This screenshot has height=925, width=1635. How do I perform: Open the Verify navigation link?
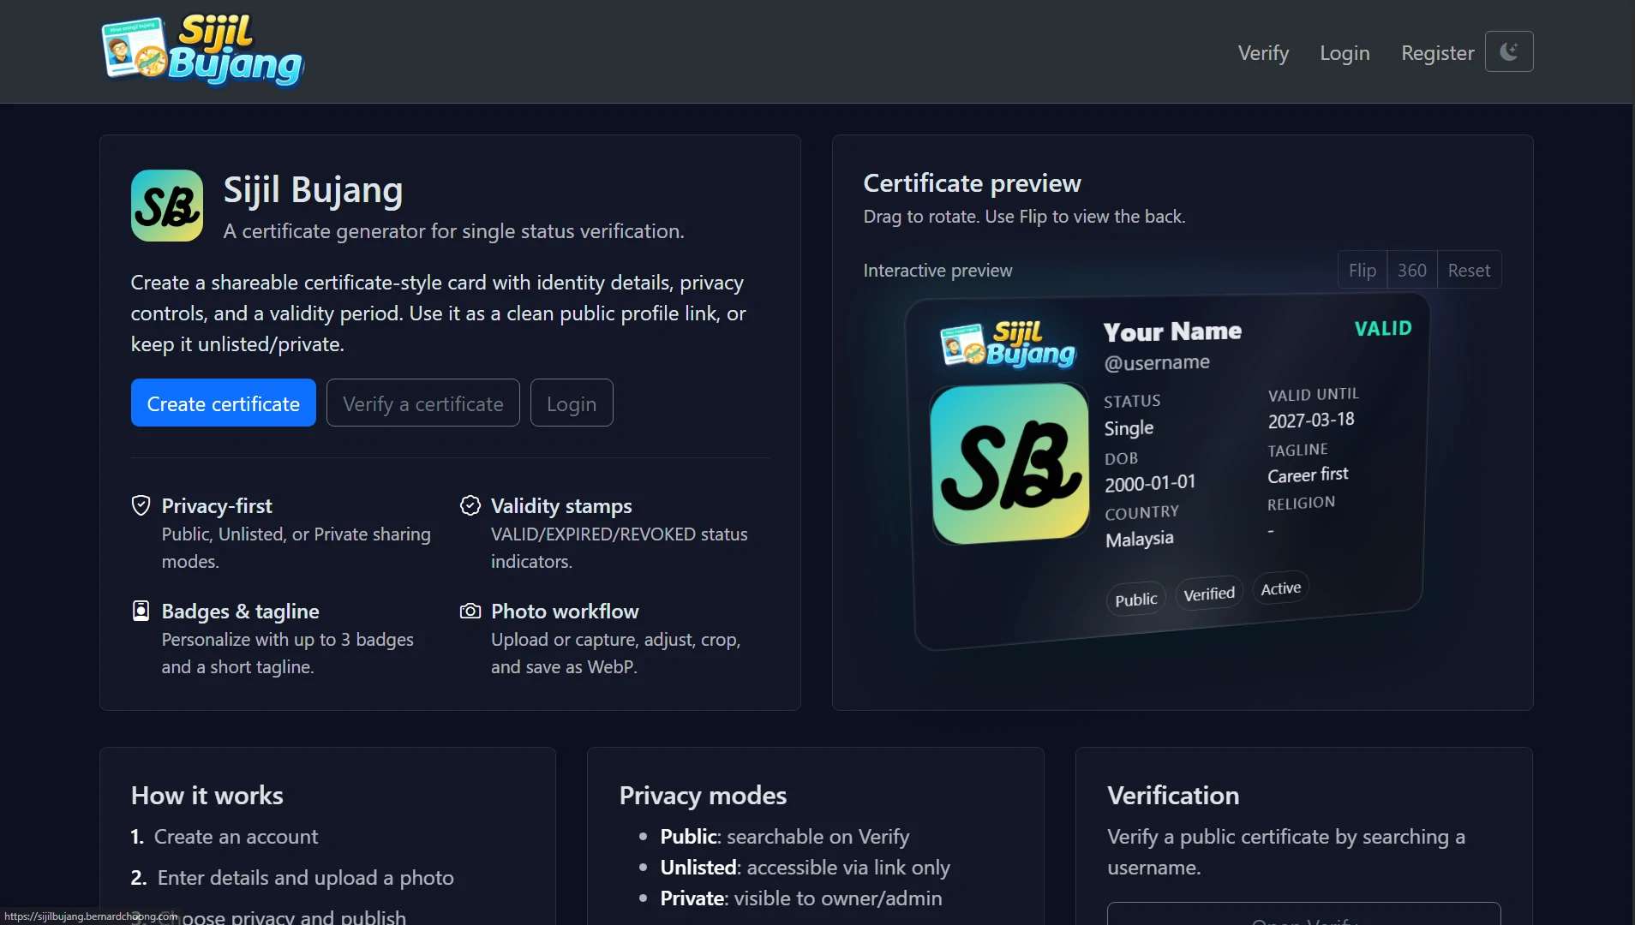[1263, 52]
